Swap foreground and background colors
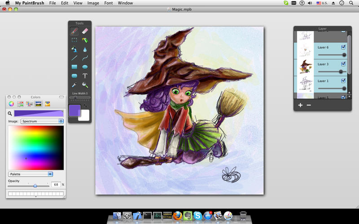This screenshot has width=359, height=224. coord(85,106)
